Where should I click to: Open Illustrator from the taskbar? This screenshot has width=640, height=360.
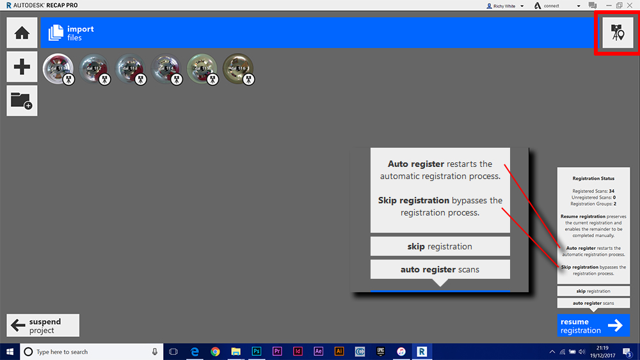pos(339,352)
